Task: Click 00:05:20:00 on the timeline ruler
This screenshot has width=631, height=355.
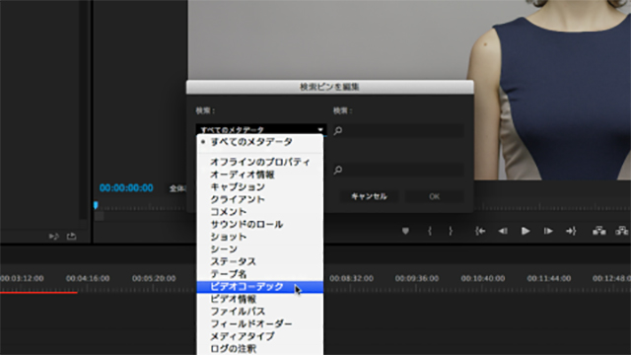Action: 154,278
